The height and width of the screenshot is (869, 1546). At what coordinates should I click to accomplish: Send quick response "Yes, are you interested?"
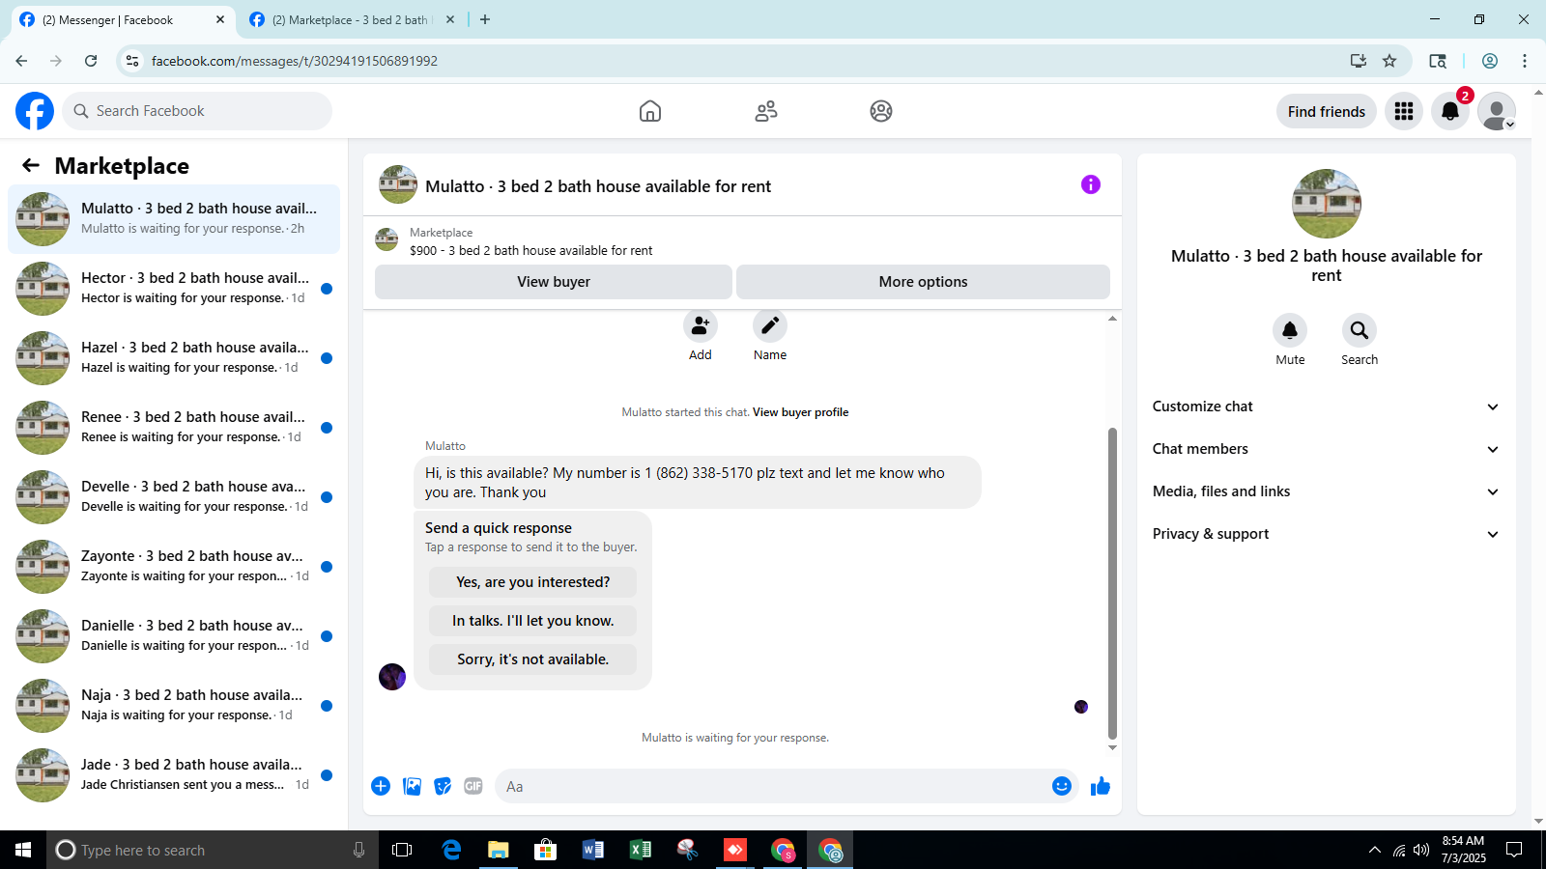[x=533, y=582]
